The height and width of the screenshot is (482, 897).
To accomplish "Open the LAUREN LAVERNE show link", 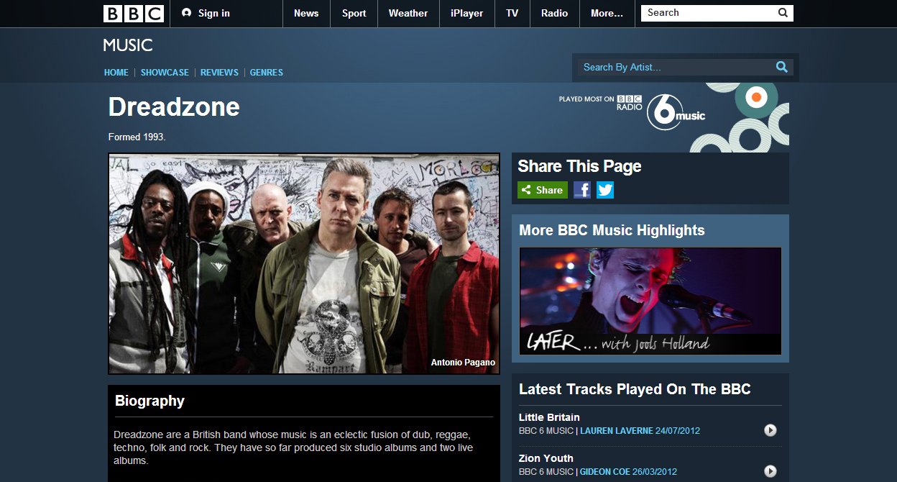I will pos(616,431).
